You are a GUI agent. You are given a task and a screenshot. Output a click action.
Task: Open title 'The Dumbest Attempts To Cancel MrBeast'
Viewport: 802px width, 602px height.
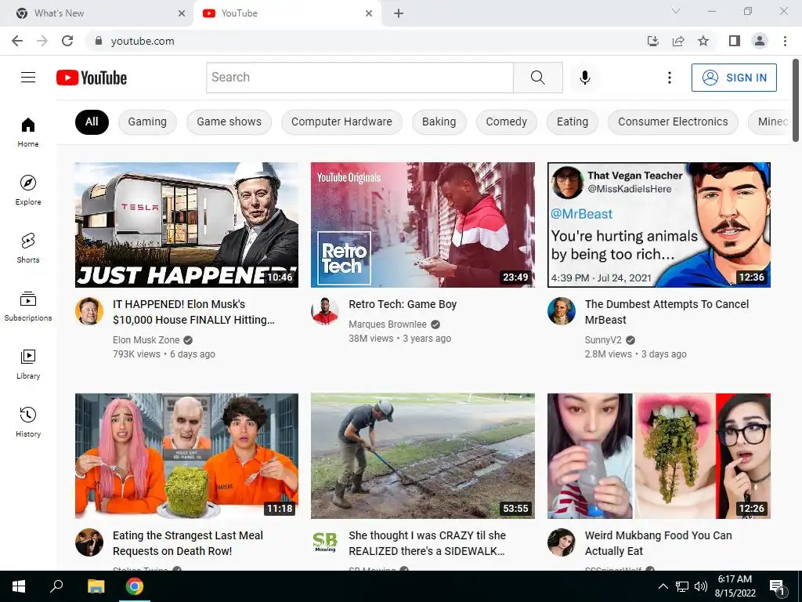tap(667, 312)
